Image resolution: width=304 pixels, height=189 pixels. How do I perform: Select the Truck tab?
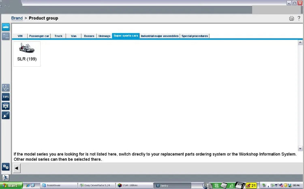(58, 36)
